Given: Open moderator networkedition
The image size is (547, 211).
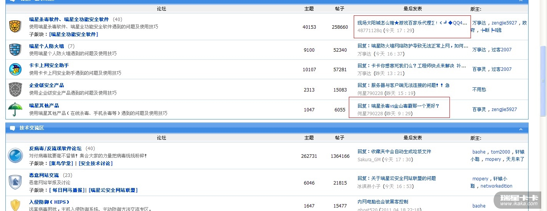Looking at the screenshot, I should pos(496,186).
